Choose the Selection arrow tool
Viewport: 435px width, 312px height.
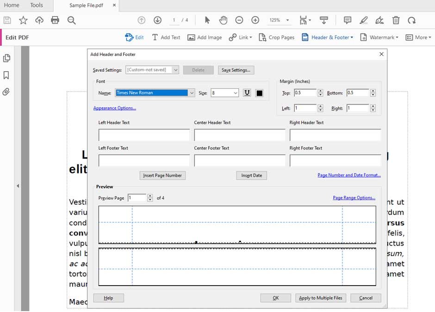click(x=207, y=20)
